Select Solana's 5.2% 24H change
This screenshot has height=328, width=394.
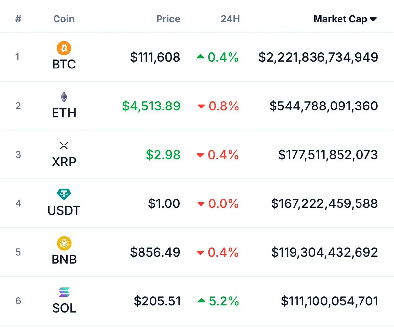[x=224, y=301]
